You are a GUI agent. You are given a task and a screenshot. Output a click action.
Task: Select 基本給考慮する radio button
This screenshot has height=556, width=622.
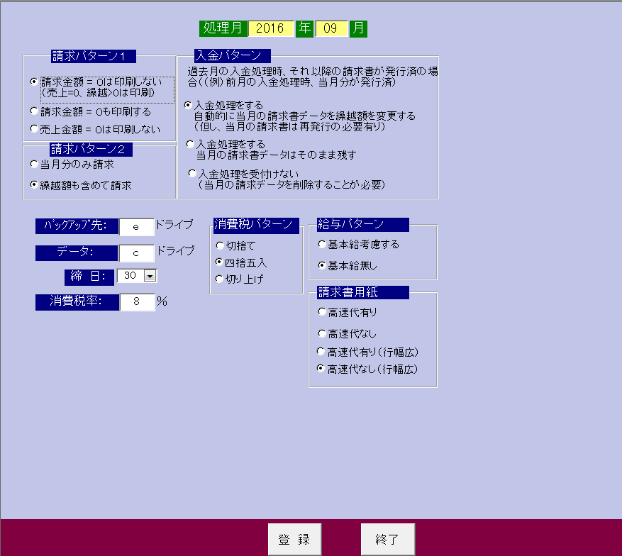click(x=322, y=244)
